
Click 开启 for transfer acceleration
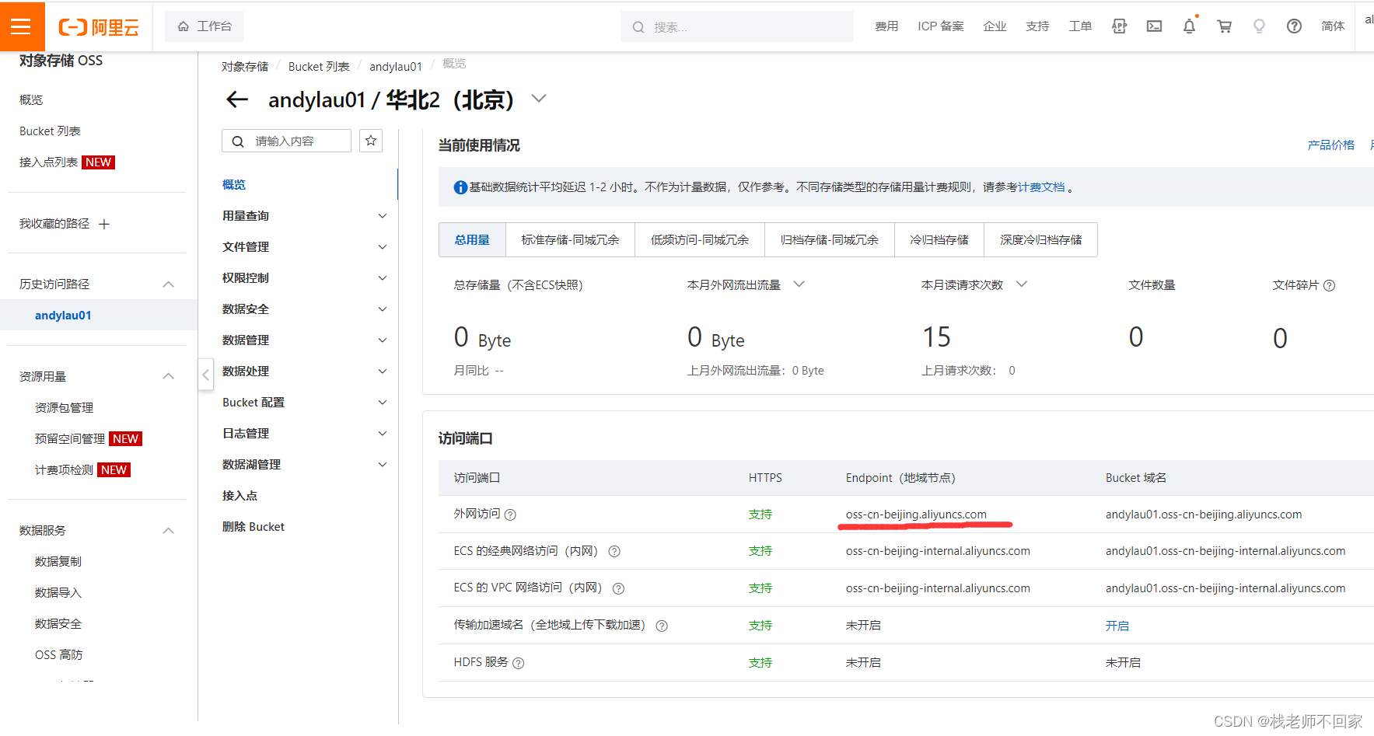click(1117, 626)
